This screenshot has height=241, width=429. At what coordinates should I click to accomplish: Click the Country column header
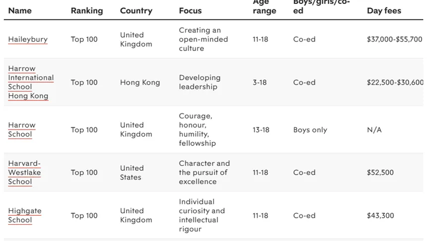point(136,11)
